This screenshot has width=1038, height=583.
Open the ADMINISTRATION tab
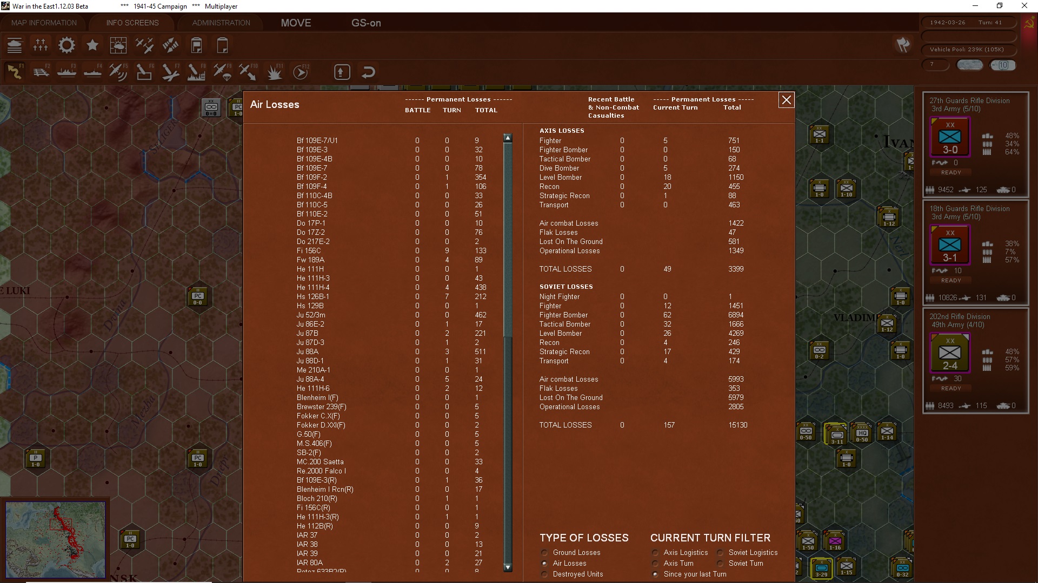(221, 23)
